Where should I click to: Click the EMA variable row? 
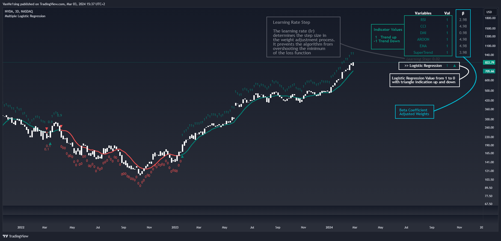click(x=428, y=46)
